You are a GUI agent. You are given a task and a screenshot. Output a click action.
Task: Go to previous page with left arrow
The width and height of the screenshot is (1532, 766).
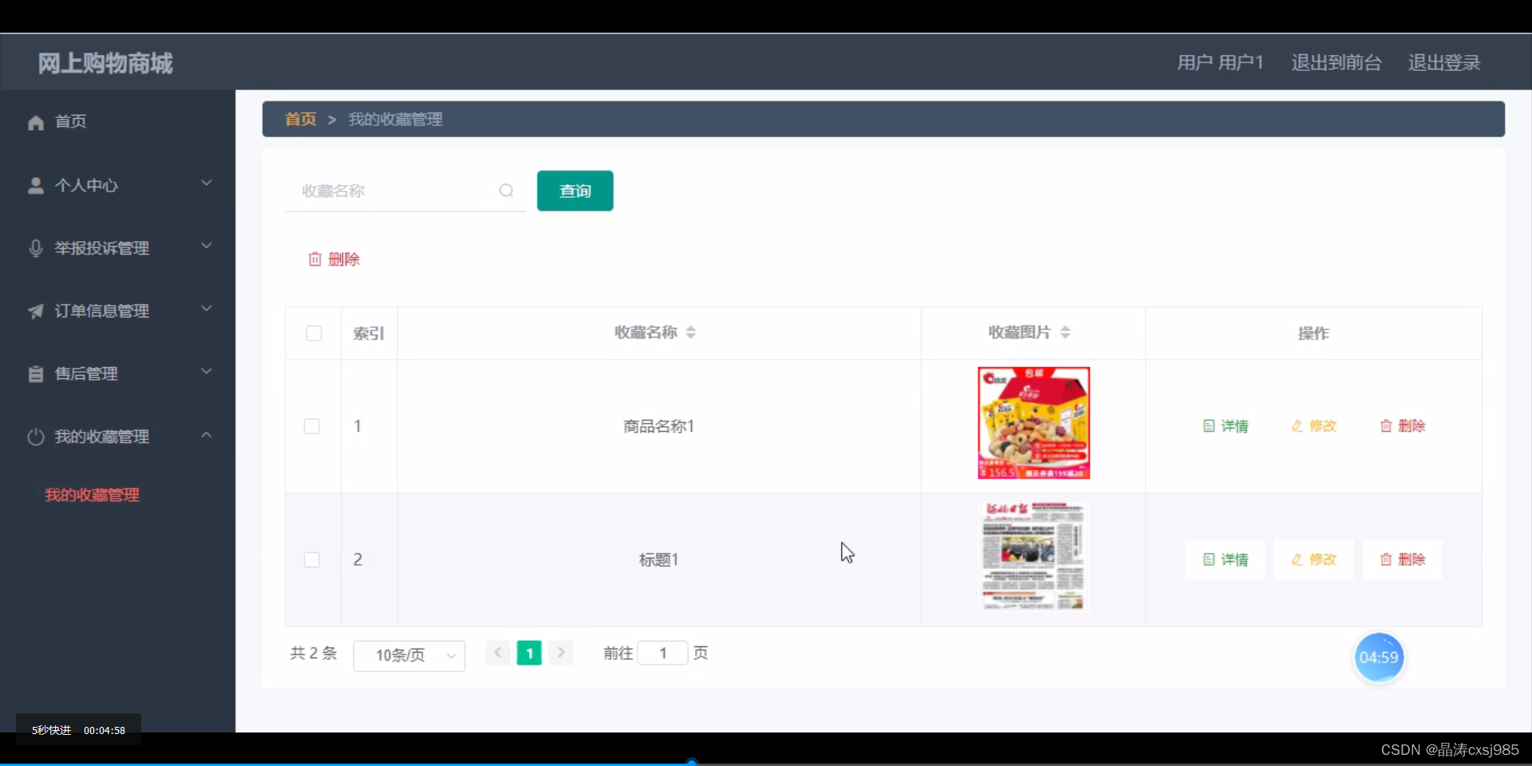(x=498, y=653)
